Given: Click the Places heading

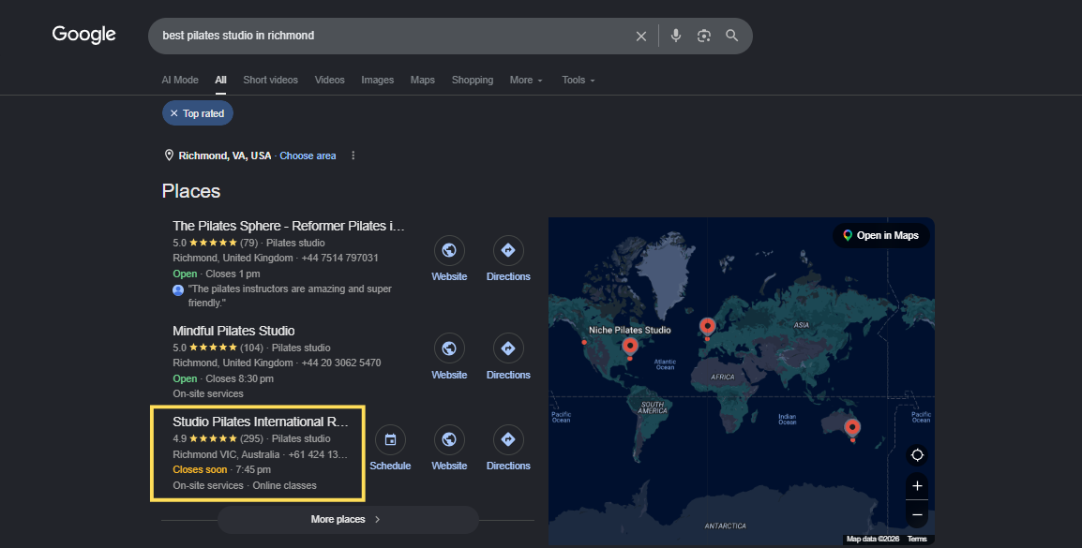Looking at the screenshot, I should (x=191, y=191).
